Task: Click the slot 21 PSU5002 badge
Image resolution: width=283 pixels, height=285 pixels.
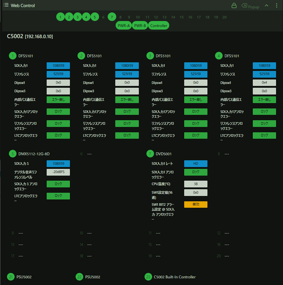Action: point(11,277)
